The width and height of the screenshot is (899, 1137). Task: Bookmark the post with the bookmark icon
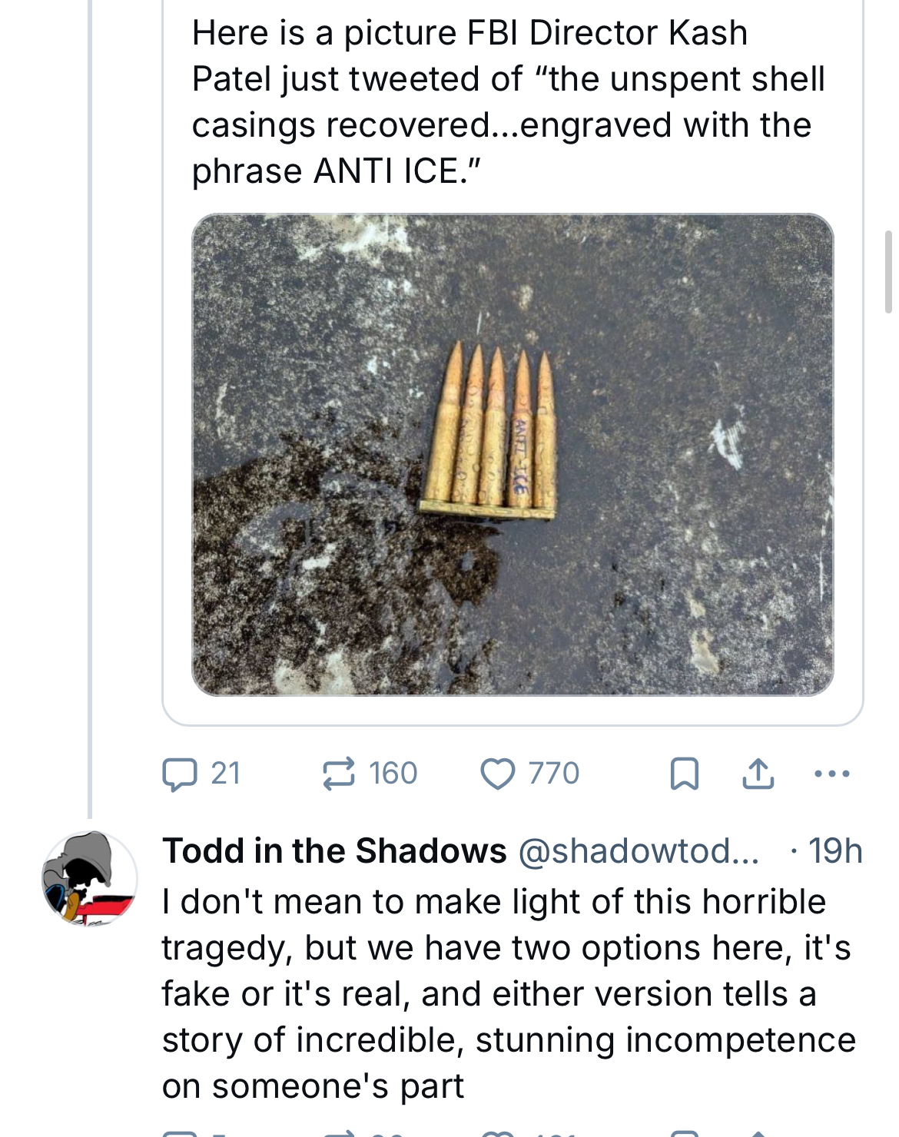pos(684,774)
